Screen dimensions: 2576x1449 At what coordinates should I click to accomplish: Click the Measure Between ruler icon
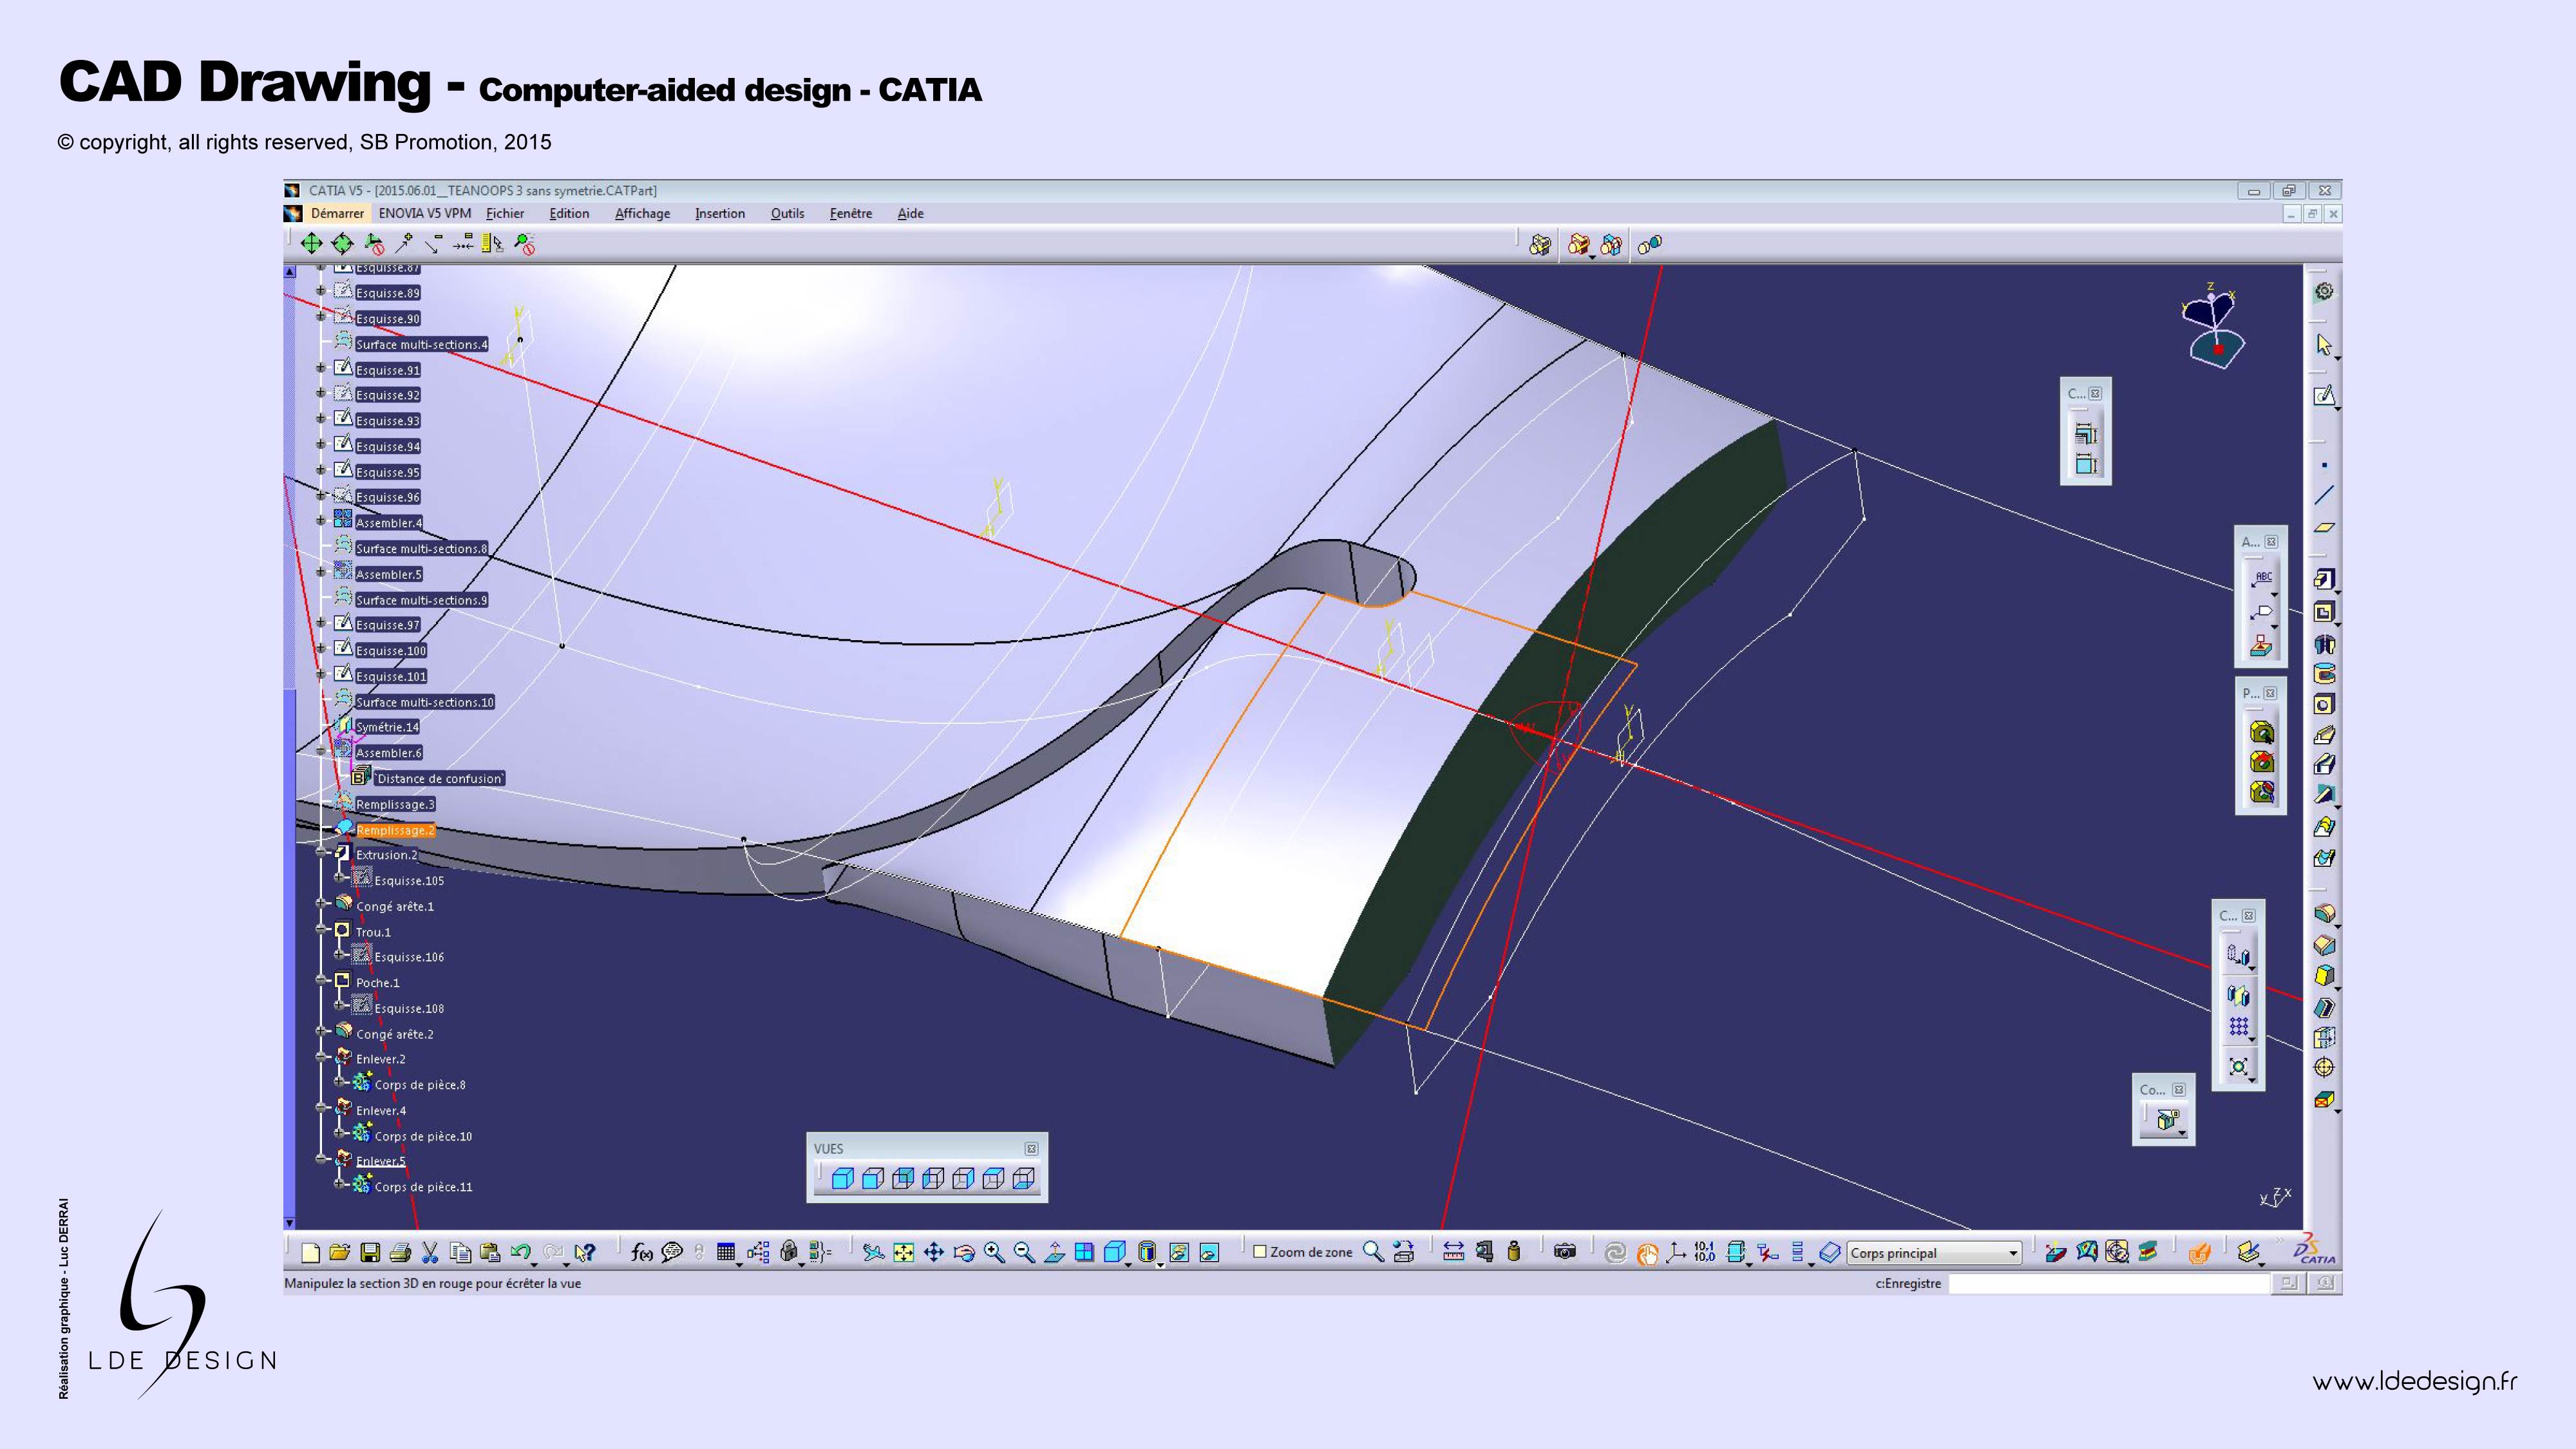tap(1453, 1252)
